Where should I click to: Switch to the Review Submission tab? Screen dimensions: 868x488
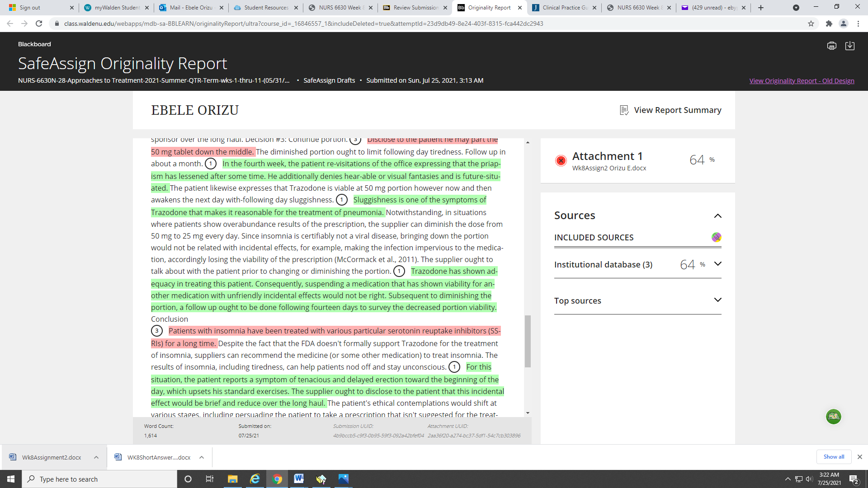click(415, 8)
